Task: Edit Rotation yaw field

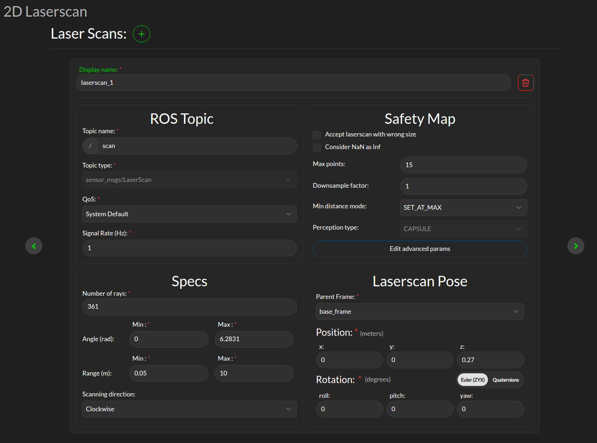Action: point(490,409)
